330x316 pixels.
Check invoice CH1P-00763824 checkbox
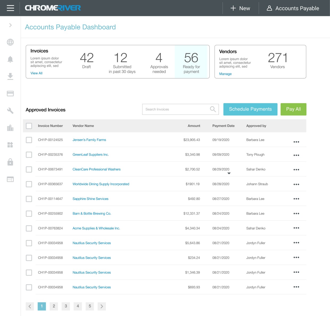(x=29, y=228)
